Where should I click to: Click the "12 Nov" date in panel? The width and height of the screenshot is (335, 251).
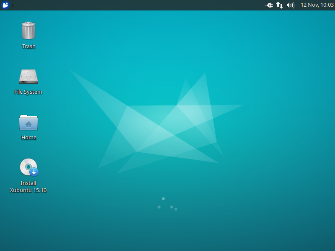click(310, 5)
